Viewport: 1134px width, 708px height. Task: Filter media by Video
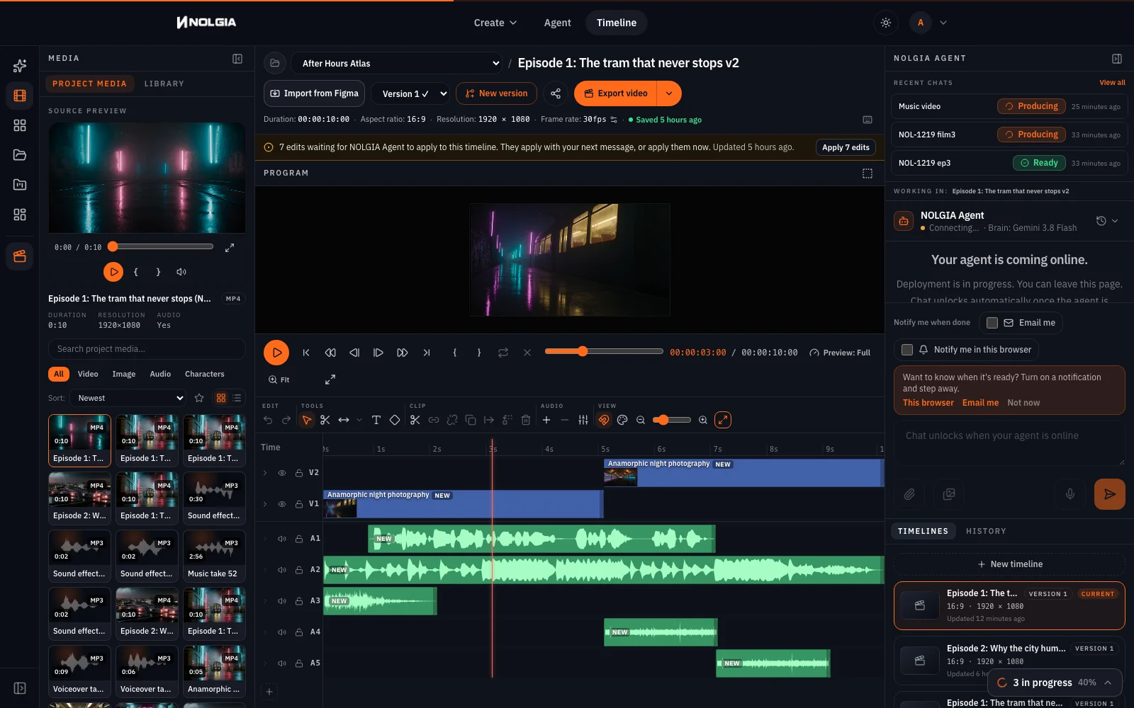coord(88,374)
